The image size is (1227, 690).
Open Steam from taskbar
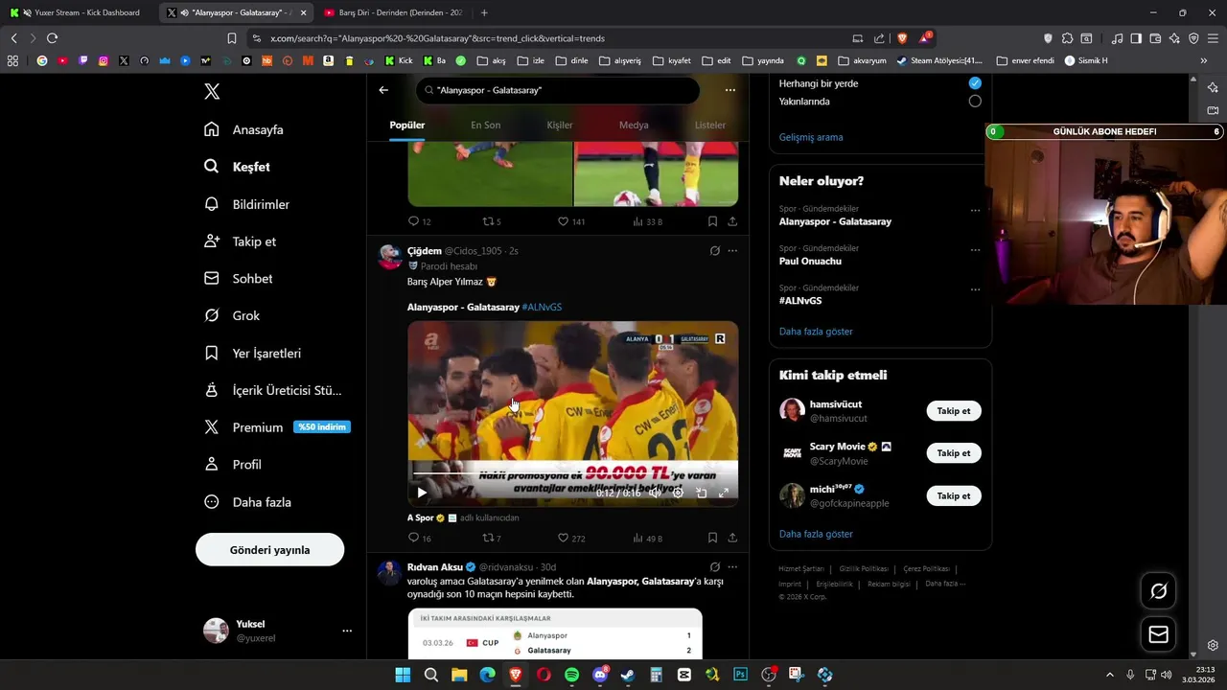click(628, 675)
